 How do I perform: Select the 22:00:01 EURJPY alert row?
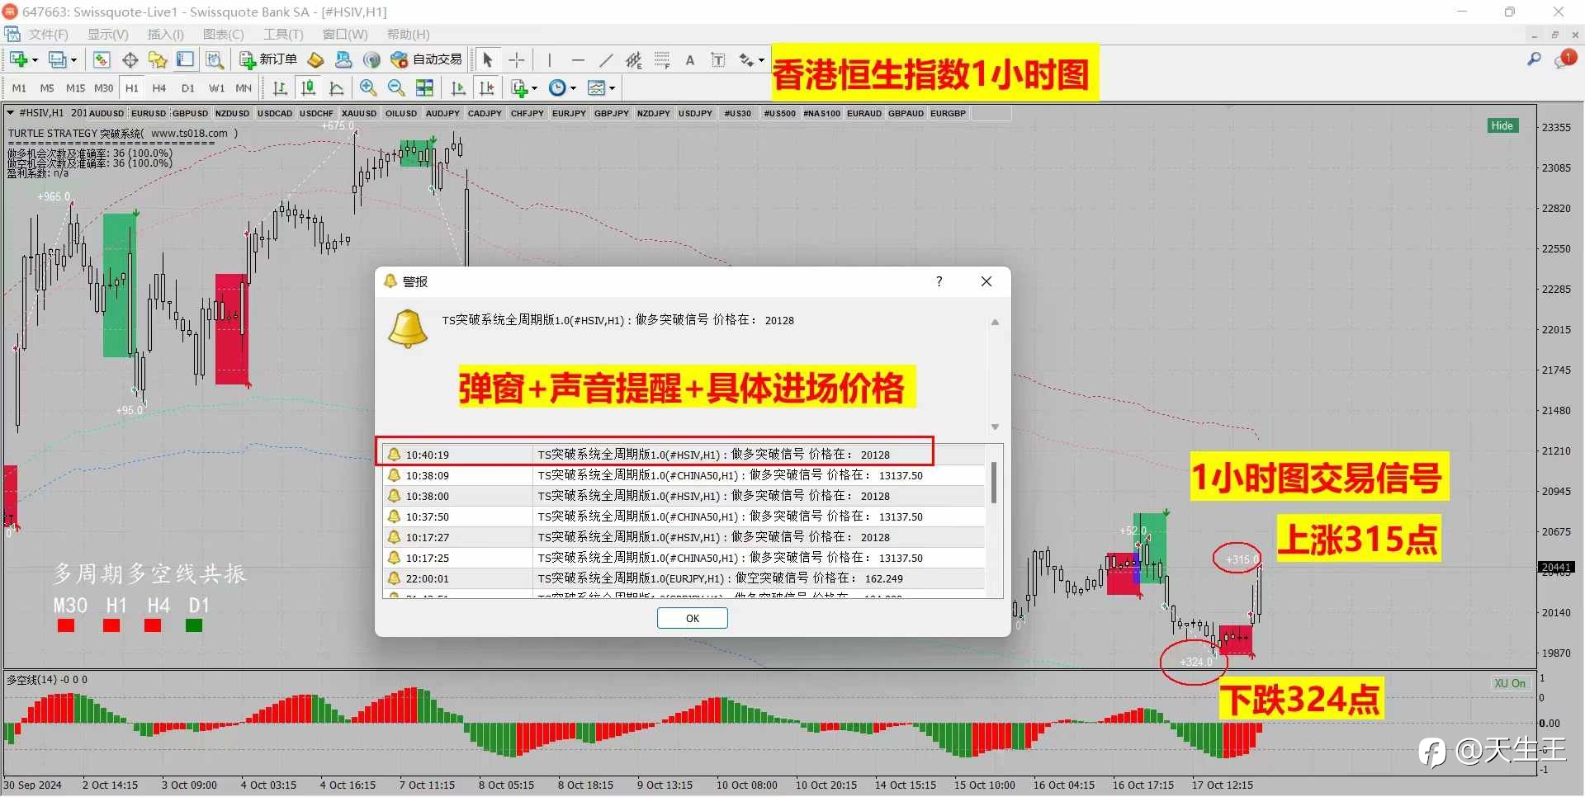[684, 578]
